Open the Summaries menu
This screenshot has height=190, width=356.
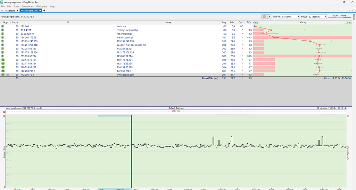click(x=27, y=6)
